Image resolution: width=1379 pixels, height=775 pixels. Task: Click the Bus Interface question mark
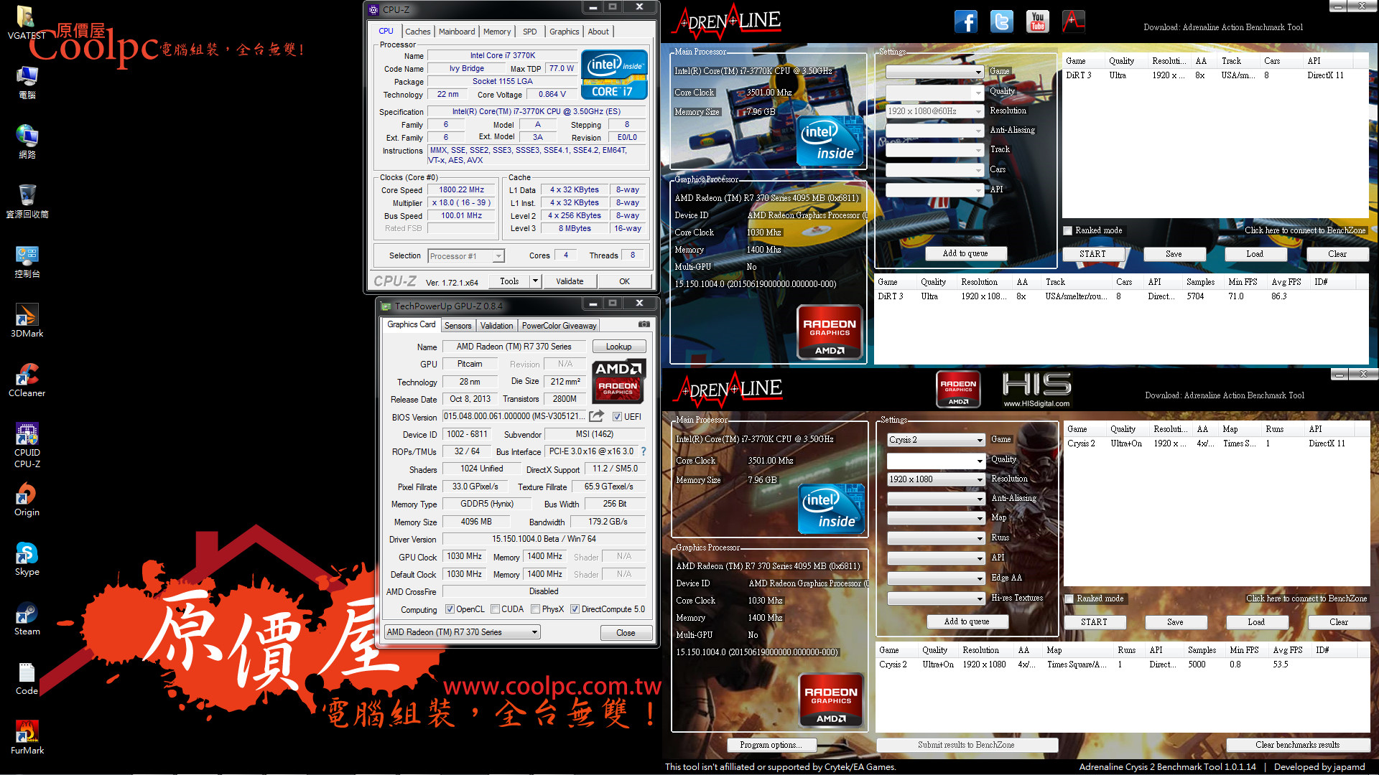pos(644,451)
